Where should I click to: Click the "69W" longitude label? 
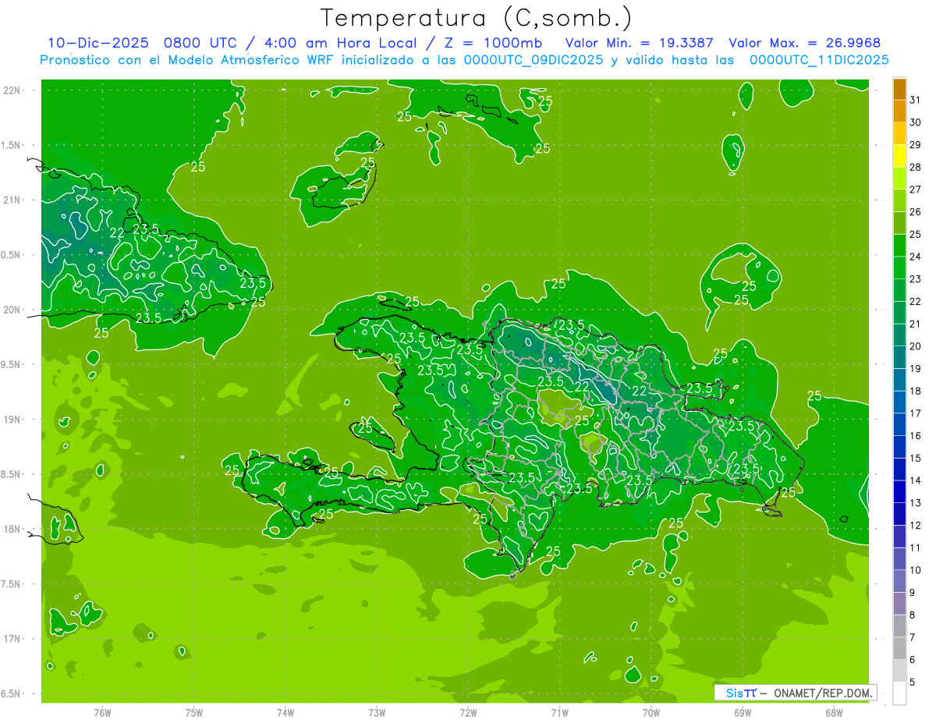tap(743, 713)
